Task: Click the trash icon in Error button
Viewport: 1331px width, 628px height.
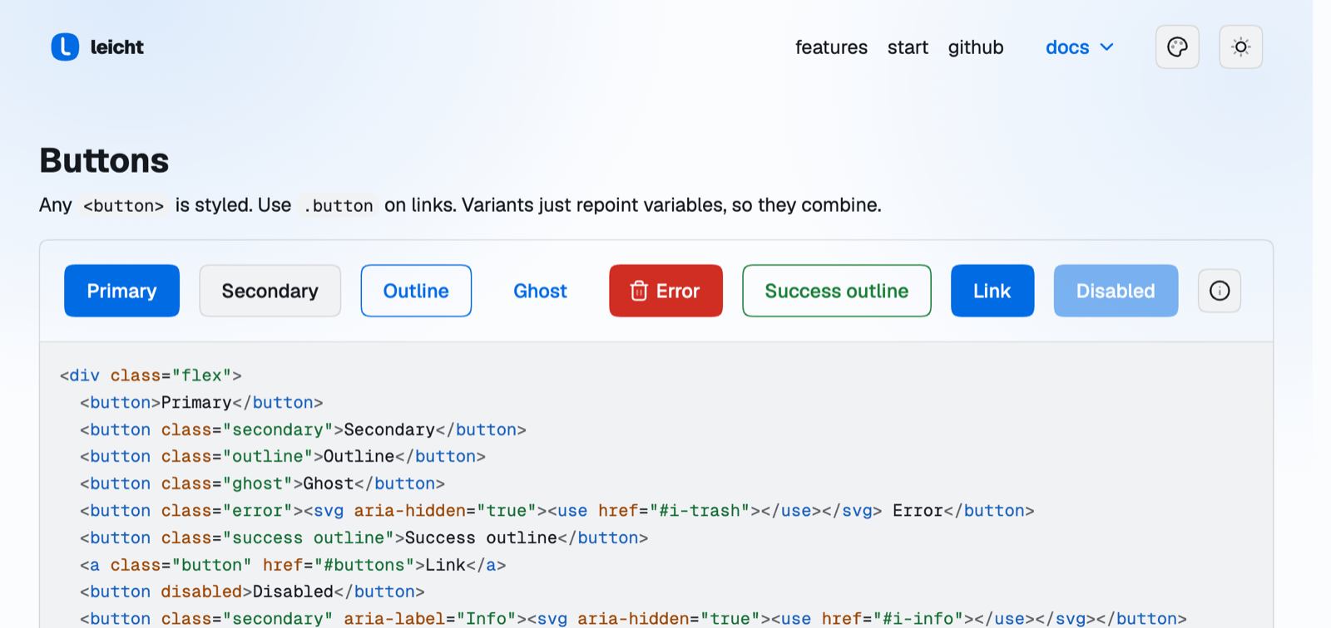Action: point(639,291)
